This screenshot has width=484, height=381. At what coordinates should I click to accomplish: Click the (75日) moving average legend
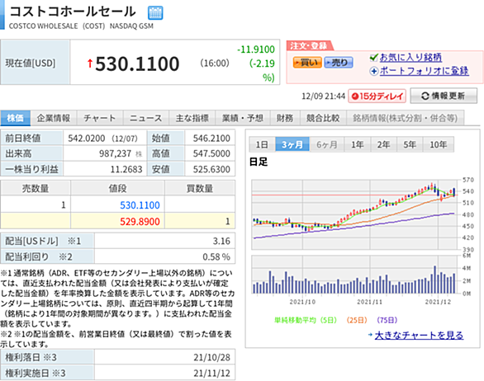pyautogui.click(x=387, y=320)
